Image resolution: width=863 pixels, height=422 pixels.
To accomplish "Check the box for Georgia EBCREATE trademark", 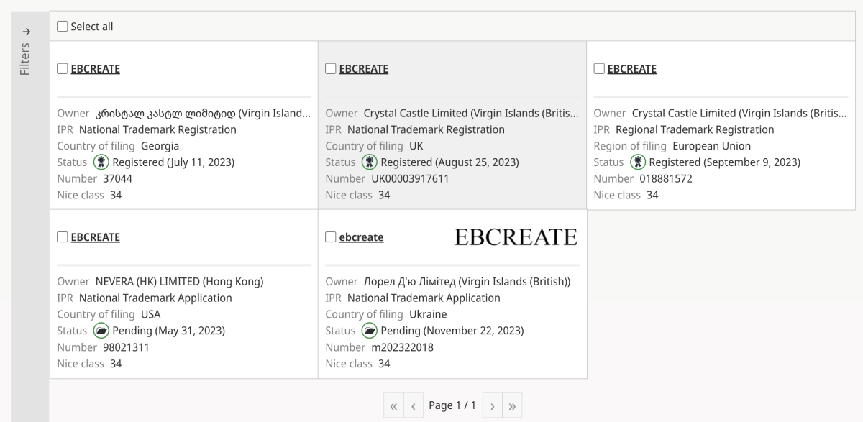I will 63,69.
